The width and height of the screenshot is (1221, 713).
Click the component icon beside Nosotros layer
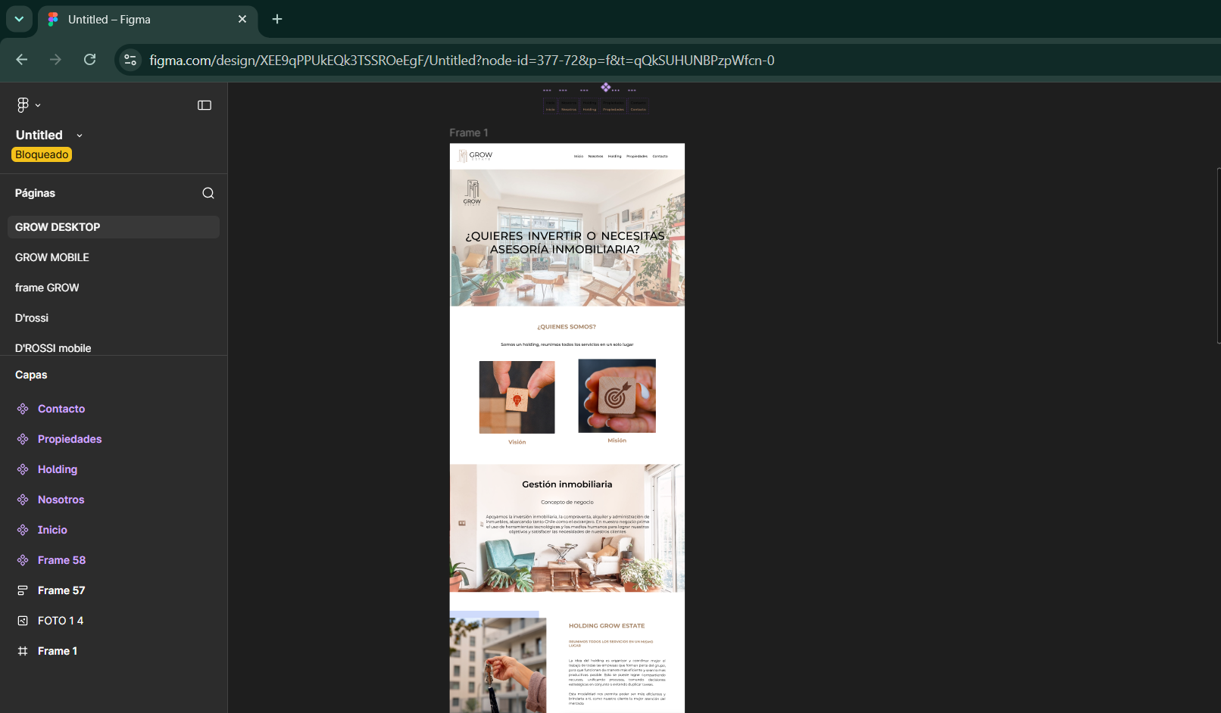pos(23,500)
